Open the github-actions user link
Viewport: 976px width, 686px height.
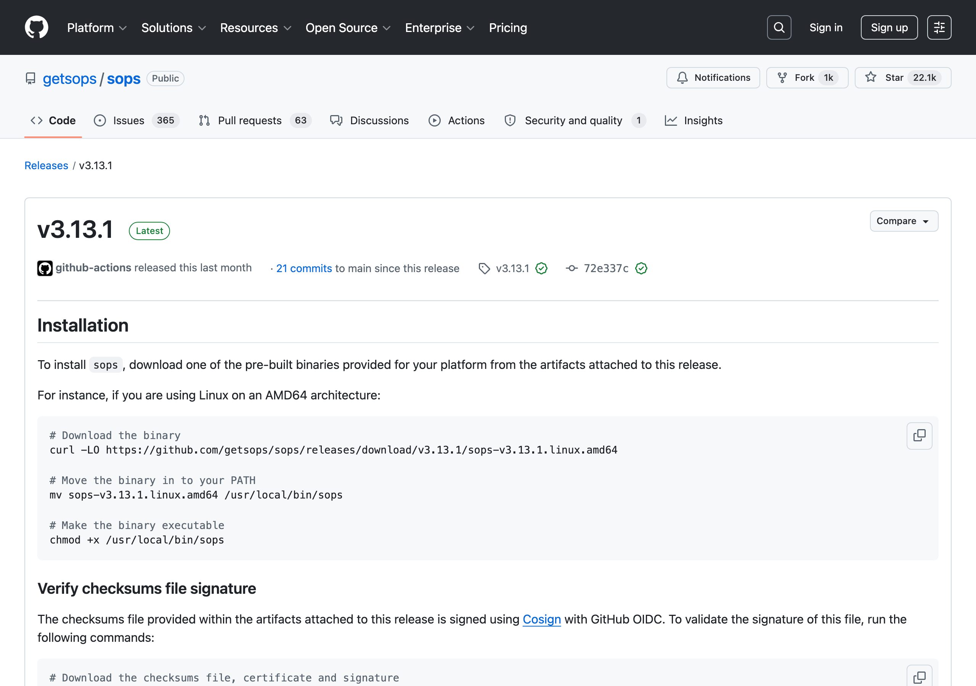(x=93, y=268)
